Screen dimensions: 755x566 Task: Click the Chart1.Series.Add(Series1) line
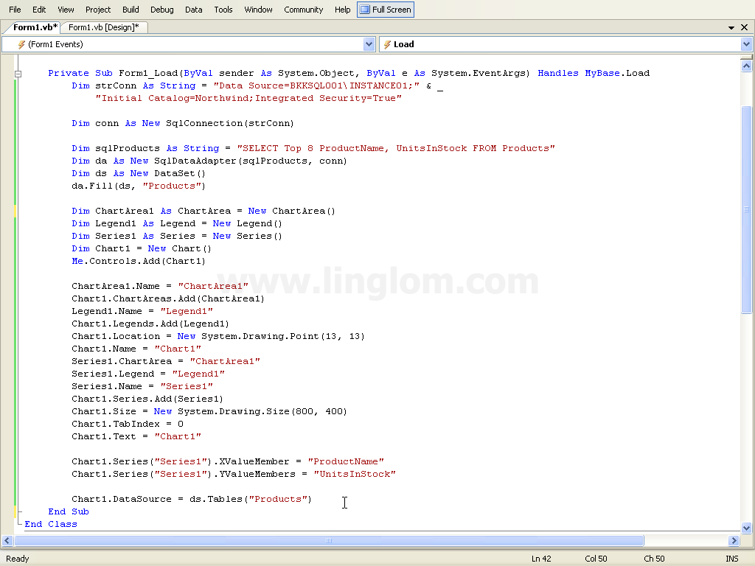(x=147, y=399)
